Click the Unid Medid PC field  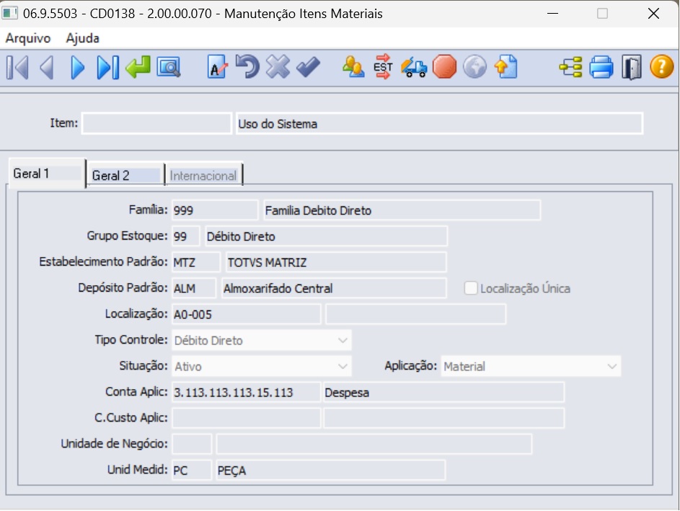coord(192,471)
